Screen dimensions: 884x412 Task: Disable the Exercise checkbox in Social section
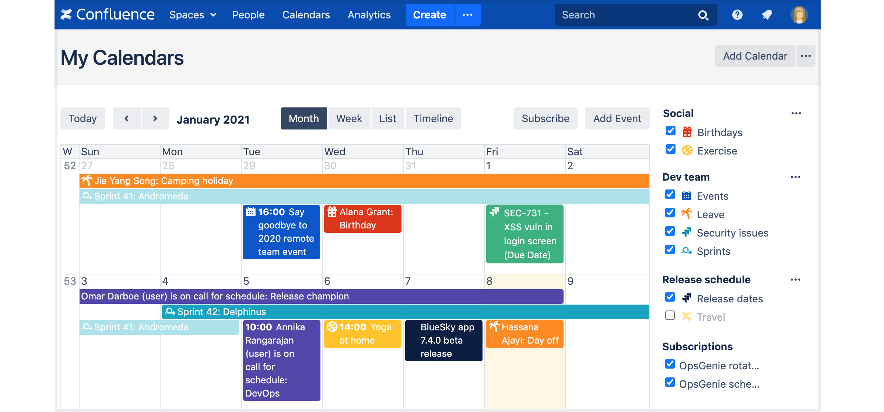pyautogui.click(x=670, y=150)
